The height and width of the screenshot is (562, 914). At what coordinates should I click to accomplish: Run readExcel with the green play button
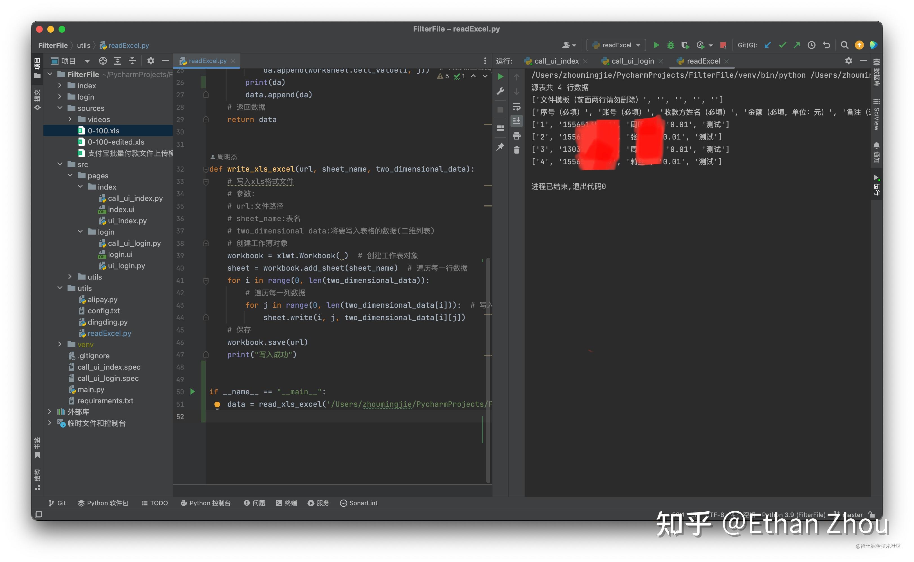coord(656,45)
